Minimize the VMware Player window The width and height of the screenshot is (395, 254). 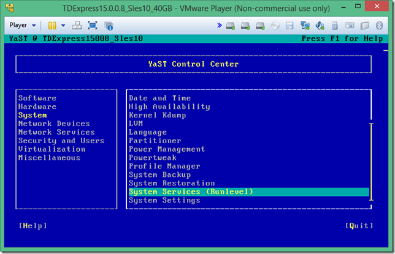(343, 7)
